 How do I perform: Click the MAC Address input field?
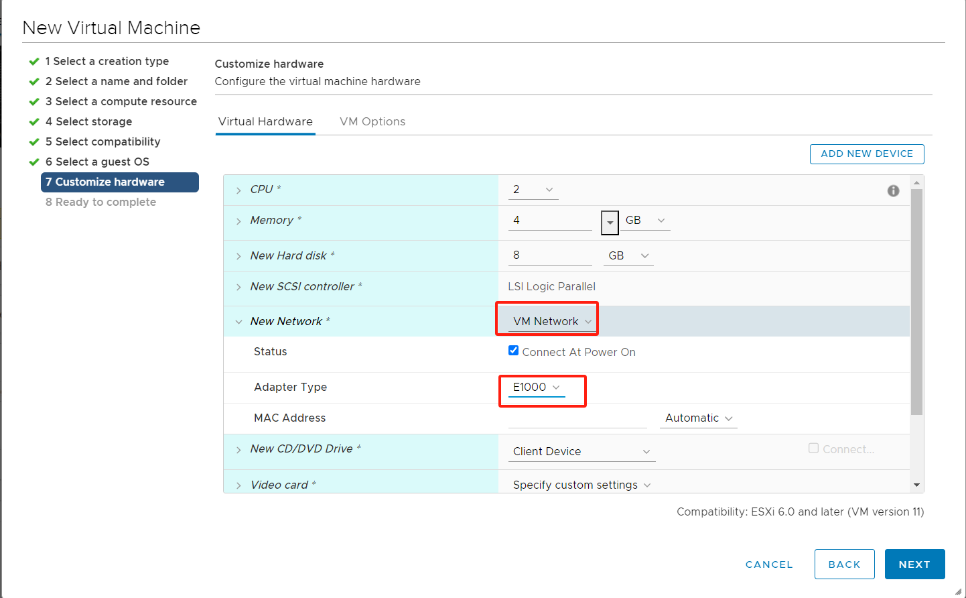coord(577,419)
